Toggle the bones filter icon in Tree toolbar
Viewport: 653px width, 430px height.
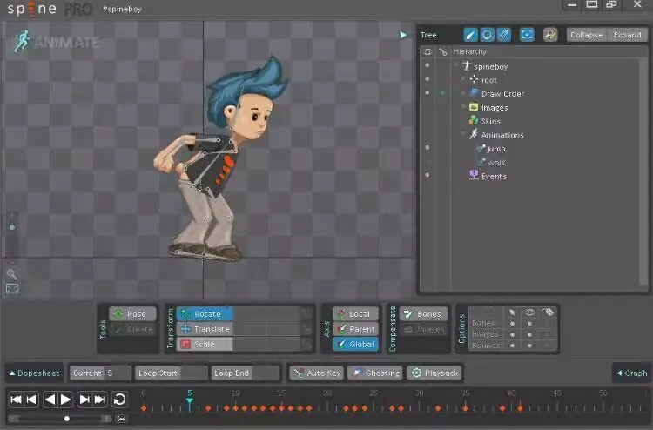click(470, 35)
